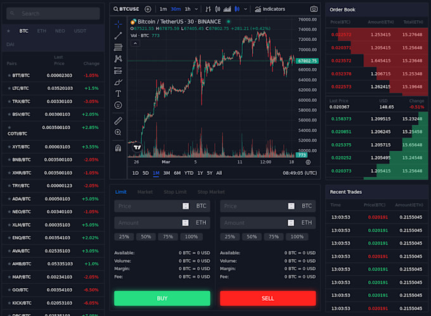This screenshot has height=316, width=431.
Task: Open the emoji icons tool
Action: coord(118,105)
